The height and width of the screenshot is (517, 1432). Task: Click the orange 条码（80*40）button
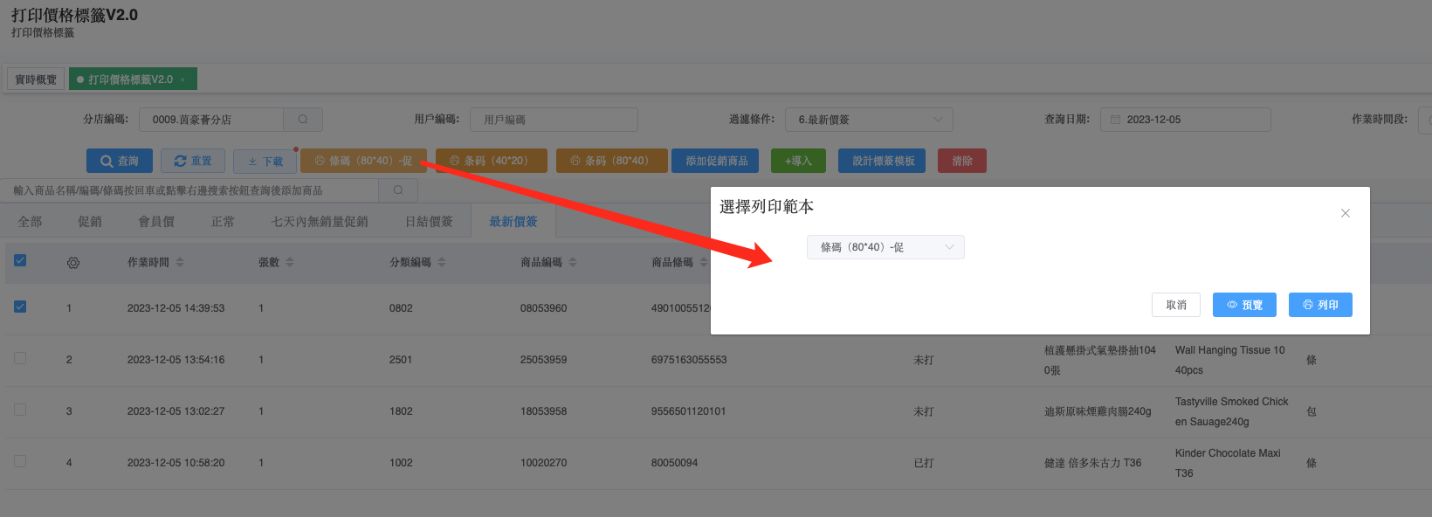point(612,161)
